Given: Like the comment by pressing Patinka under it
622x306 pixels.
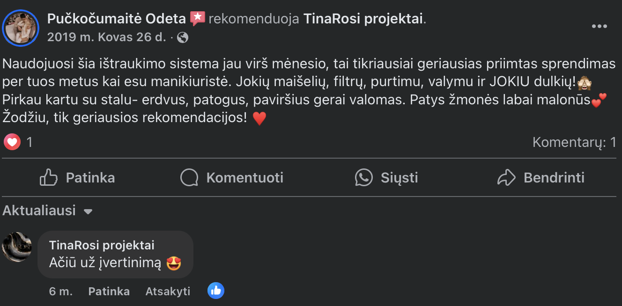Looking at the screenshot, I should (x=109, y=291).
